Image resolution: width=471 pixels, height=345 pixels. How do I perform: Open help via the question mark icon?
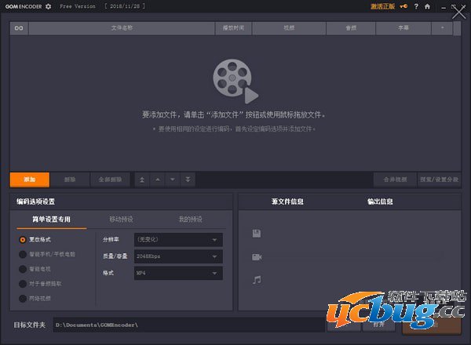[x=416, y=6]
